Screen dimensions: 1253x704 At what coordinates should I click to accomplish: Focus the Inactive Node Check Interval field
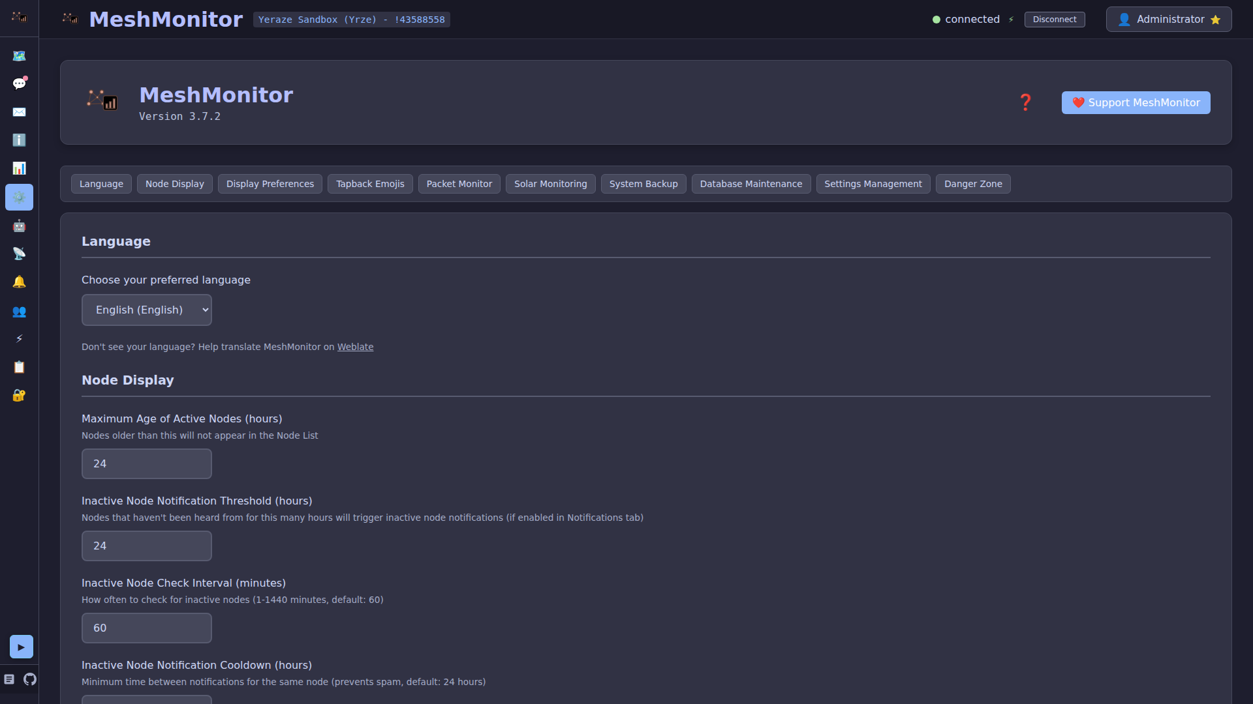147,628
